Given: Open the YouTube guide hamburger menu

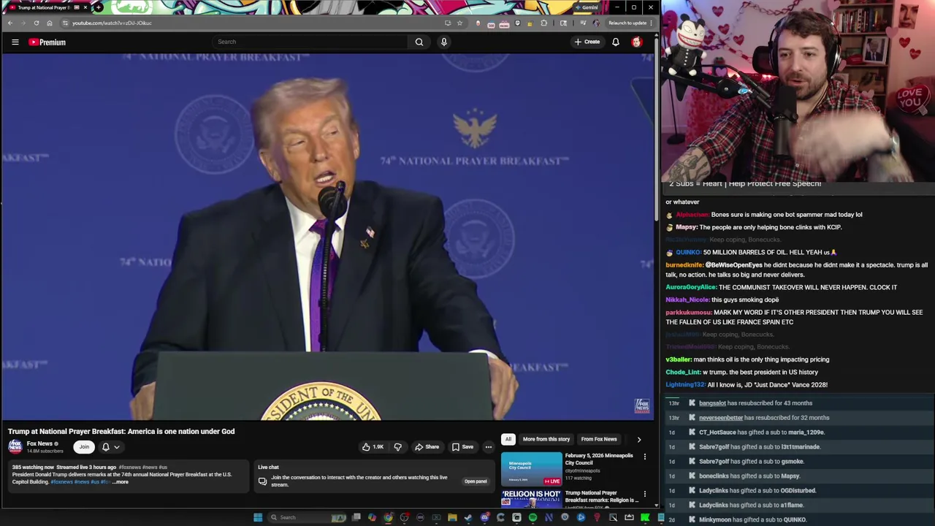Looking at the screenshot, I should [x=15, y=42].
